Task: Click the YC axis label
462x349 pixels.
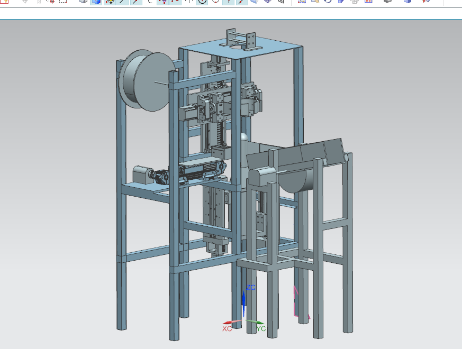Action: click(261, 329)
